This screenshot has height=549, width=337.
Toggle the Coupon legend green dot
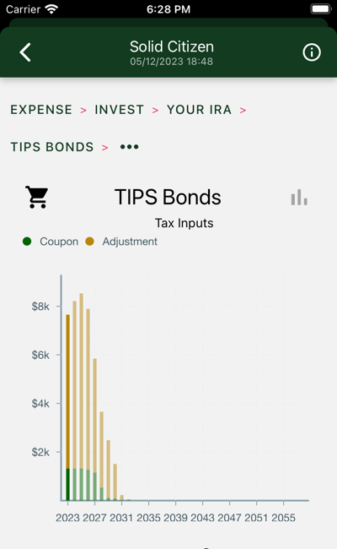(27, 242)
